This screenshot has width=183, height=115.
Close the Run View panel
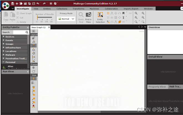[x=28, y=72]
